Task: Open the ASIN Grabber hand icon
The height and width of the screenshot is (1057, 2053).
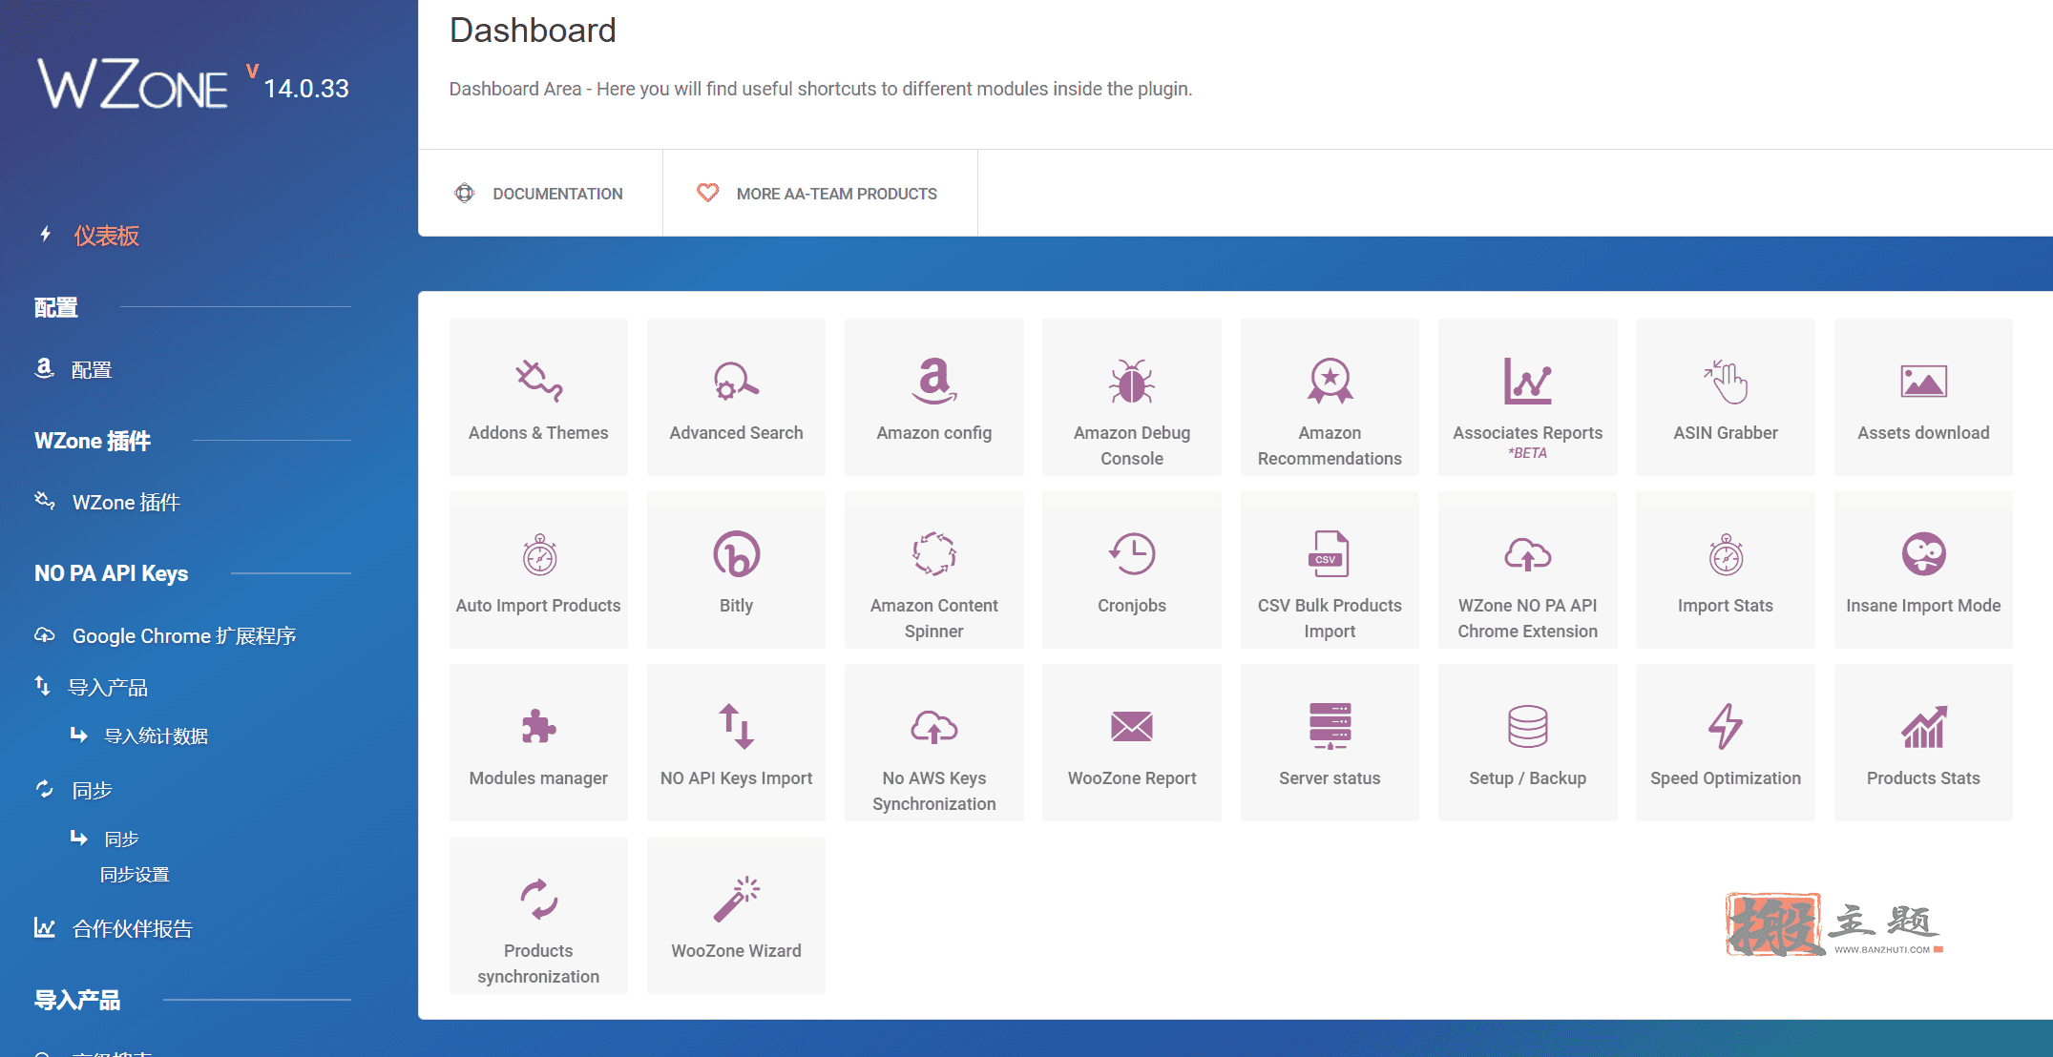Action: pyautogui.click(x=1726, y=381)
